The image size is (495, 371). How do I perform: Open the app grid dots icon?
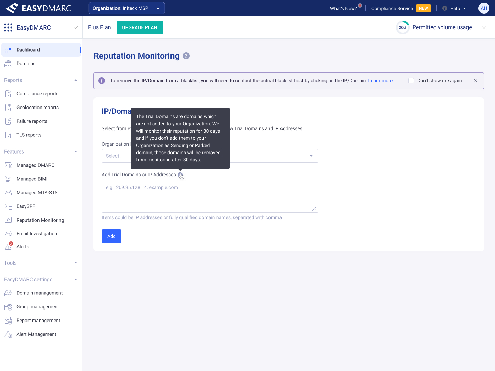(8, 27)
